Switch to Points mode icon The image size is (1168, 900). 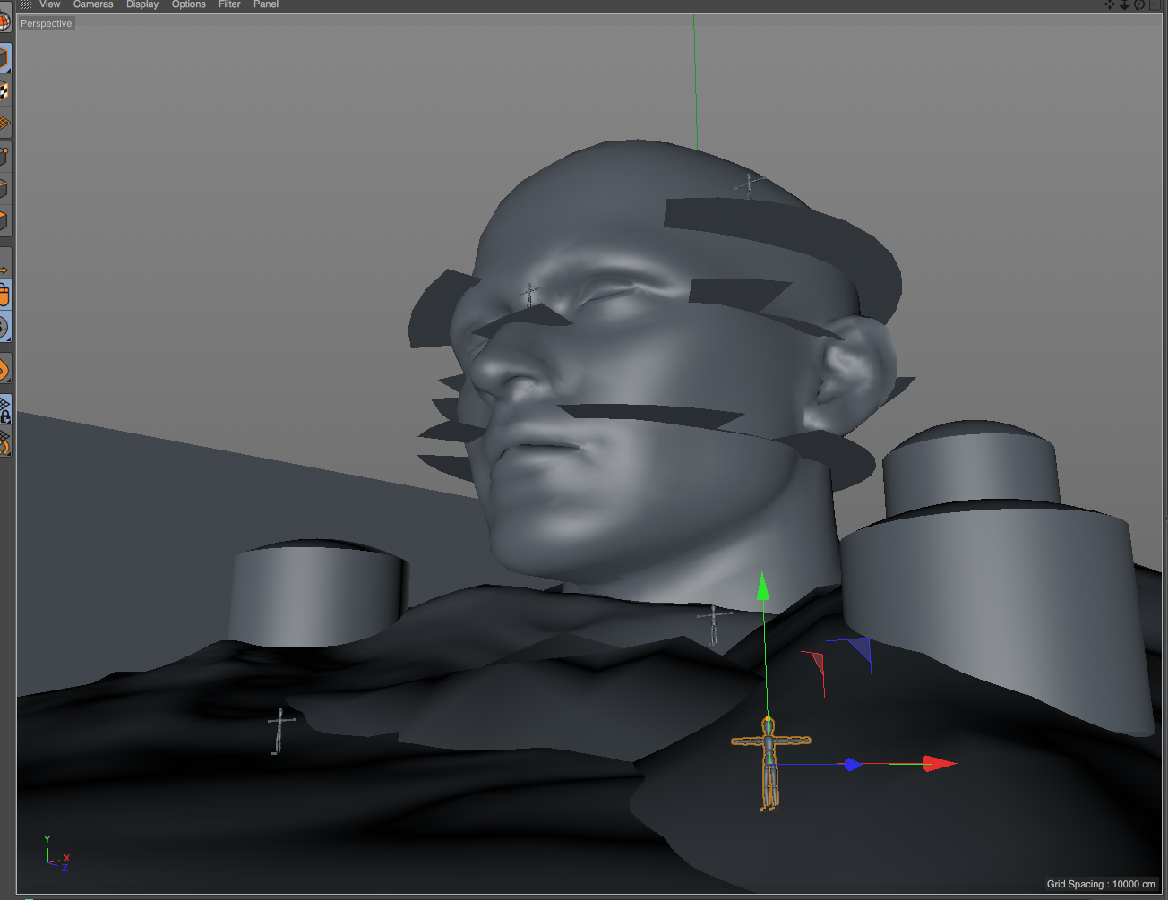pos(4,158)
